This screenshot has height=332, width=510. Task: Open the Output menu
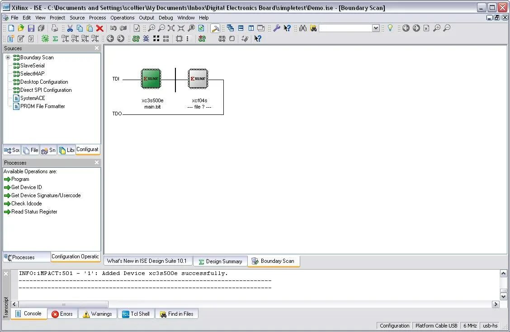[146, 18]
